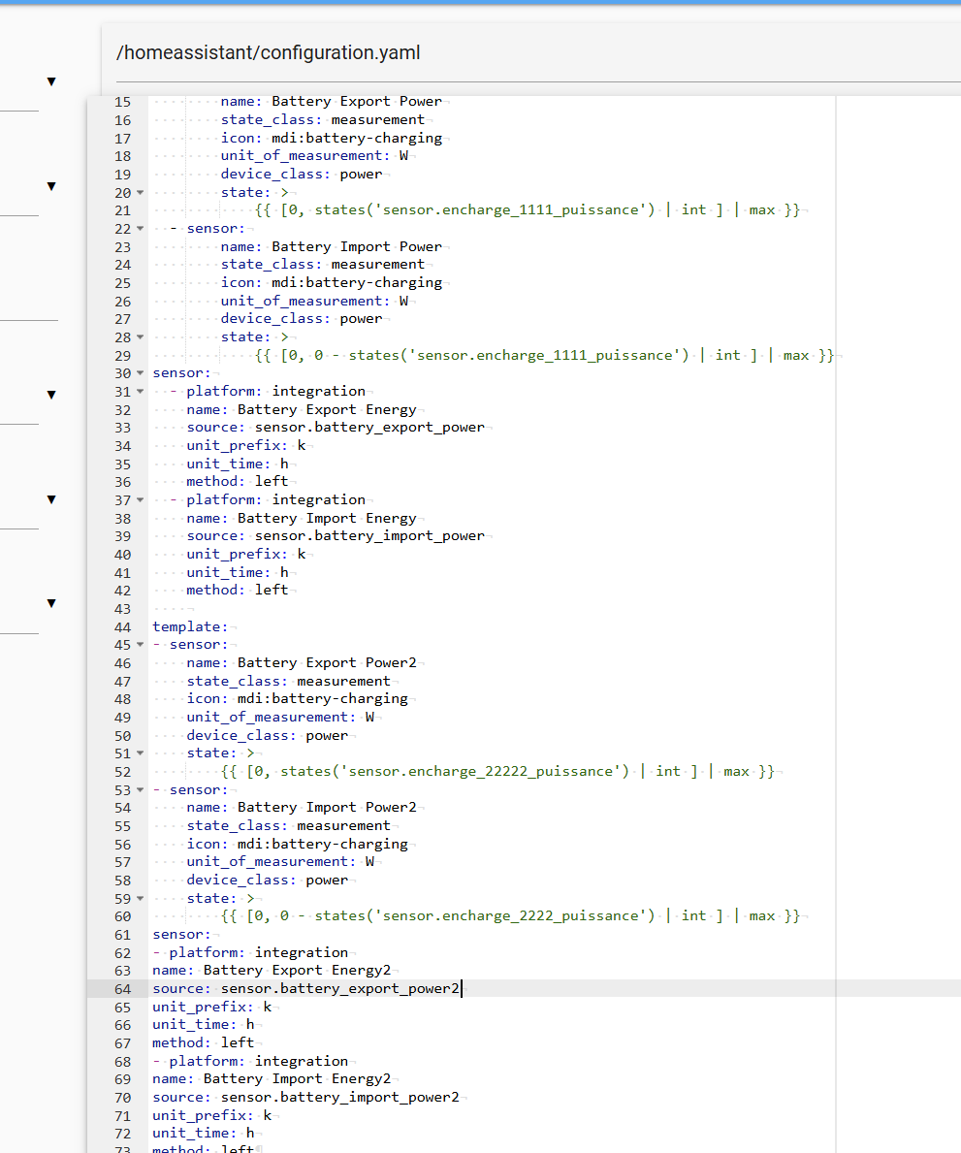
Task: Click the encharge_22222 template on line 52
Action: pos(497,771)
